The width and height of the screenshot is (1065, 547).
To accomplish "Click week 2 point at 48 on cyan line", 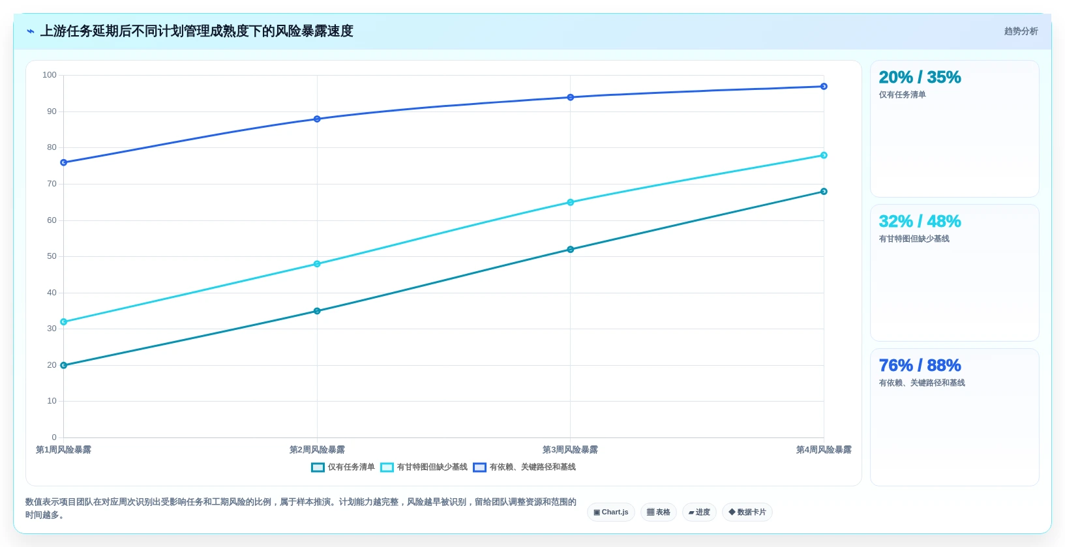I will (x=317, y=264).
